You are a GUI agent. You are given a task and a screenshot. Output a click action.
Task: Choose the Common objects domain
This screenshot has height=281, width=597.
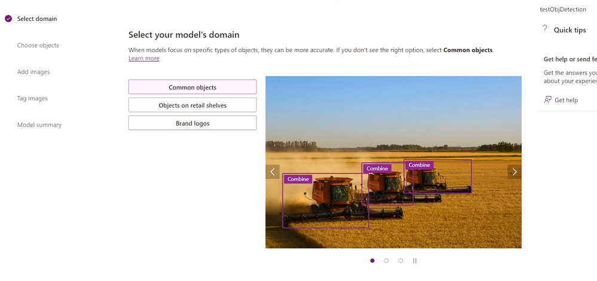point(192,87)
